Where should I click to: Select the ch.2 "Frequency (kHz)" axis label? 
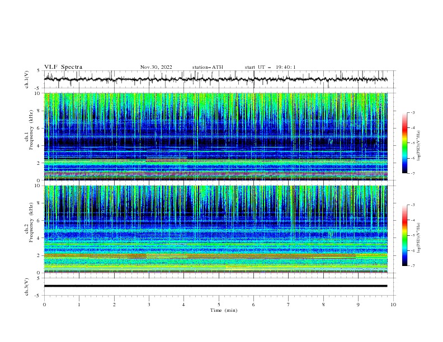[31, 222]
